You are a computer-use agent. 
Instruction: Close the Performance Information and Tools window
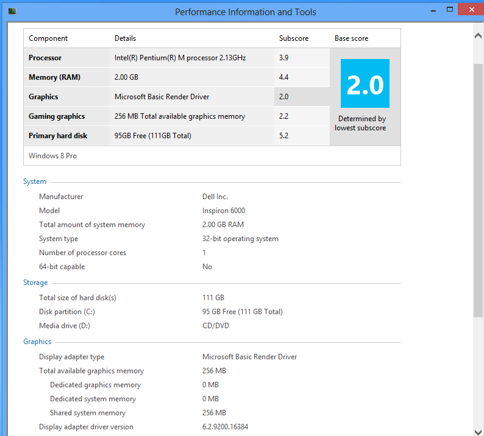point(472,10)
